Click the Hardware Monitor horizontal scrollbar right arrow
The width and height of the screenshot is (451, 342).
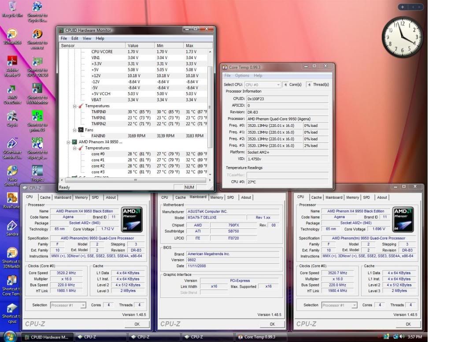(210, 180)
